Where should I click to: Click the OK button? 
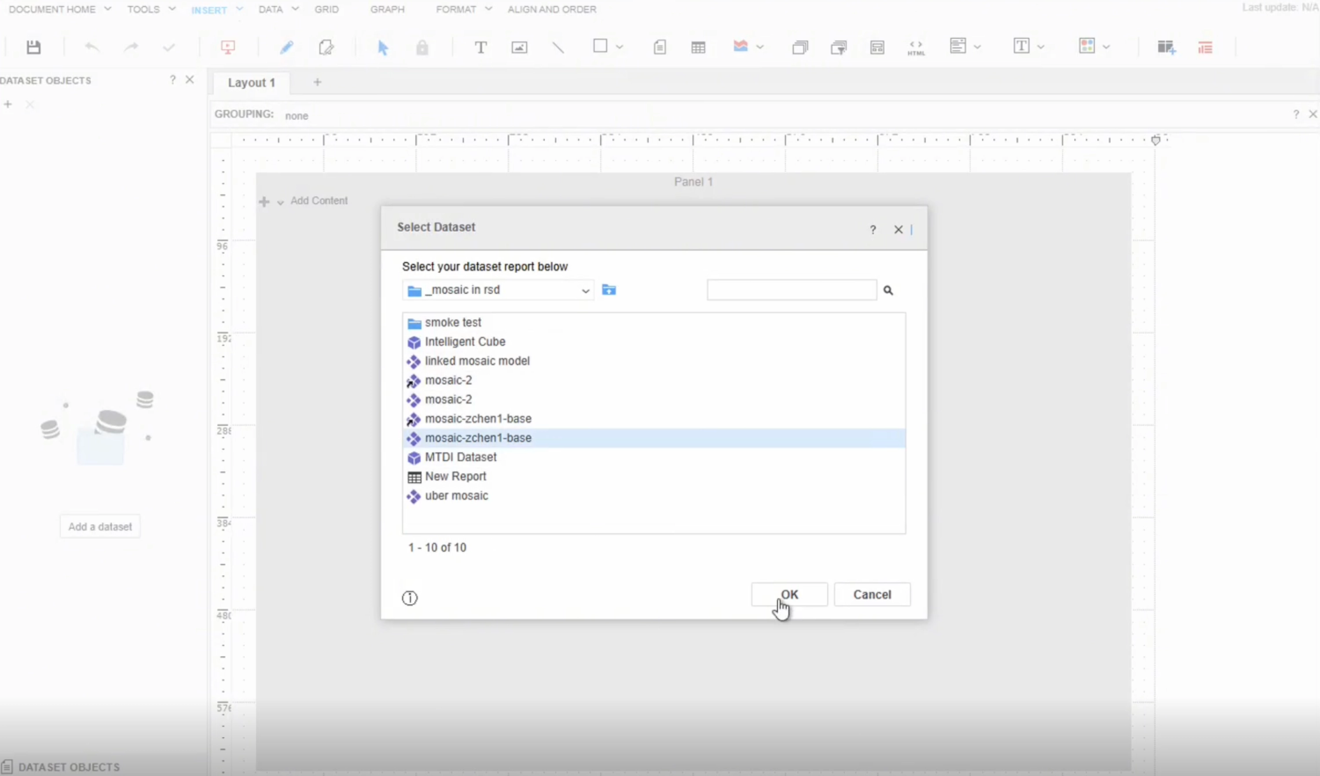click(x=789, y=594)
